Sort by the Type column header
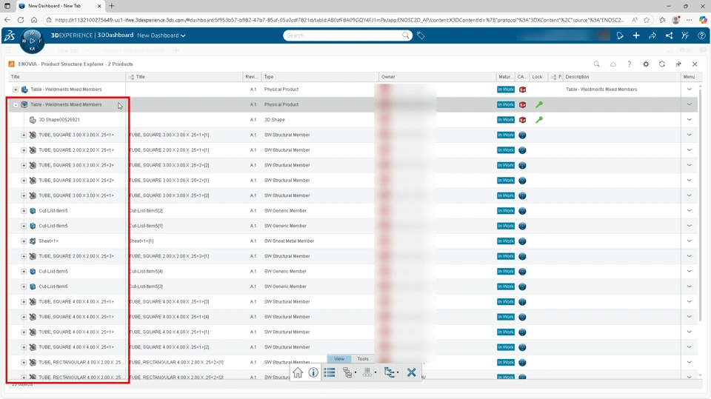This screenshot has height=399, width=711. (x=320, y=77)
